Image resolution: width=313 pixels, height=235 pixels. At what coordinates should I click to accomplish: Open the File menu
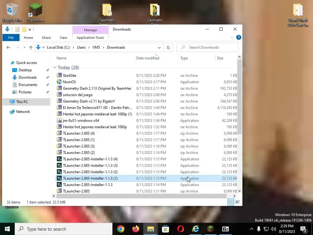click(11, 38)
